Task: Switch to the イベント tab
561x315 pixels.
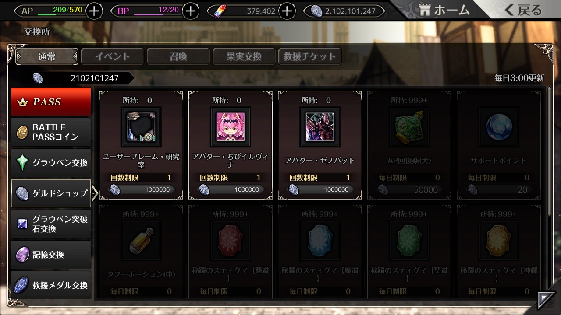Action: [113, 56]
